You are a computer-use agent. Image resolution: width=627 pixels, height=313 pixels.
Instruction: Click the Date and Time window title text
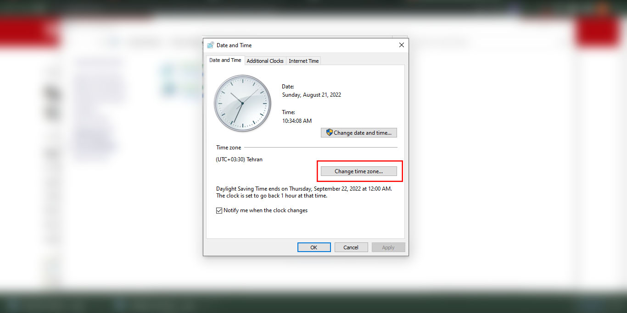[234, 45]
